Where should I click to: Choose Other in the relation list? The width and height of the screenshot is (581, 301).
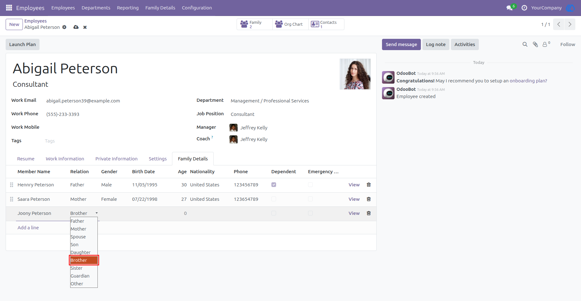(x=84, y=284)
